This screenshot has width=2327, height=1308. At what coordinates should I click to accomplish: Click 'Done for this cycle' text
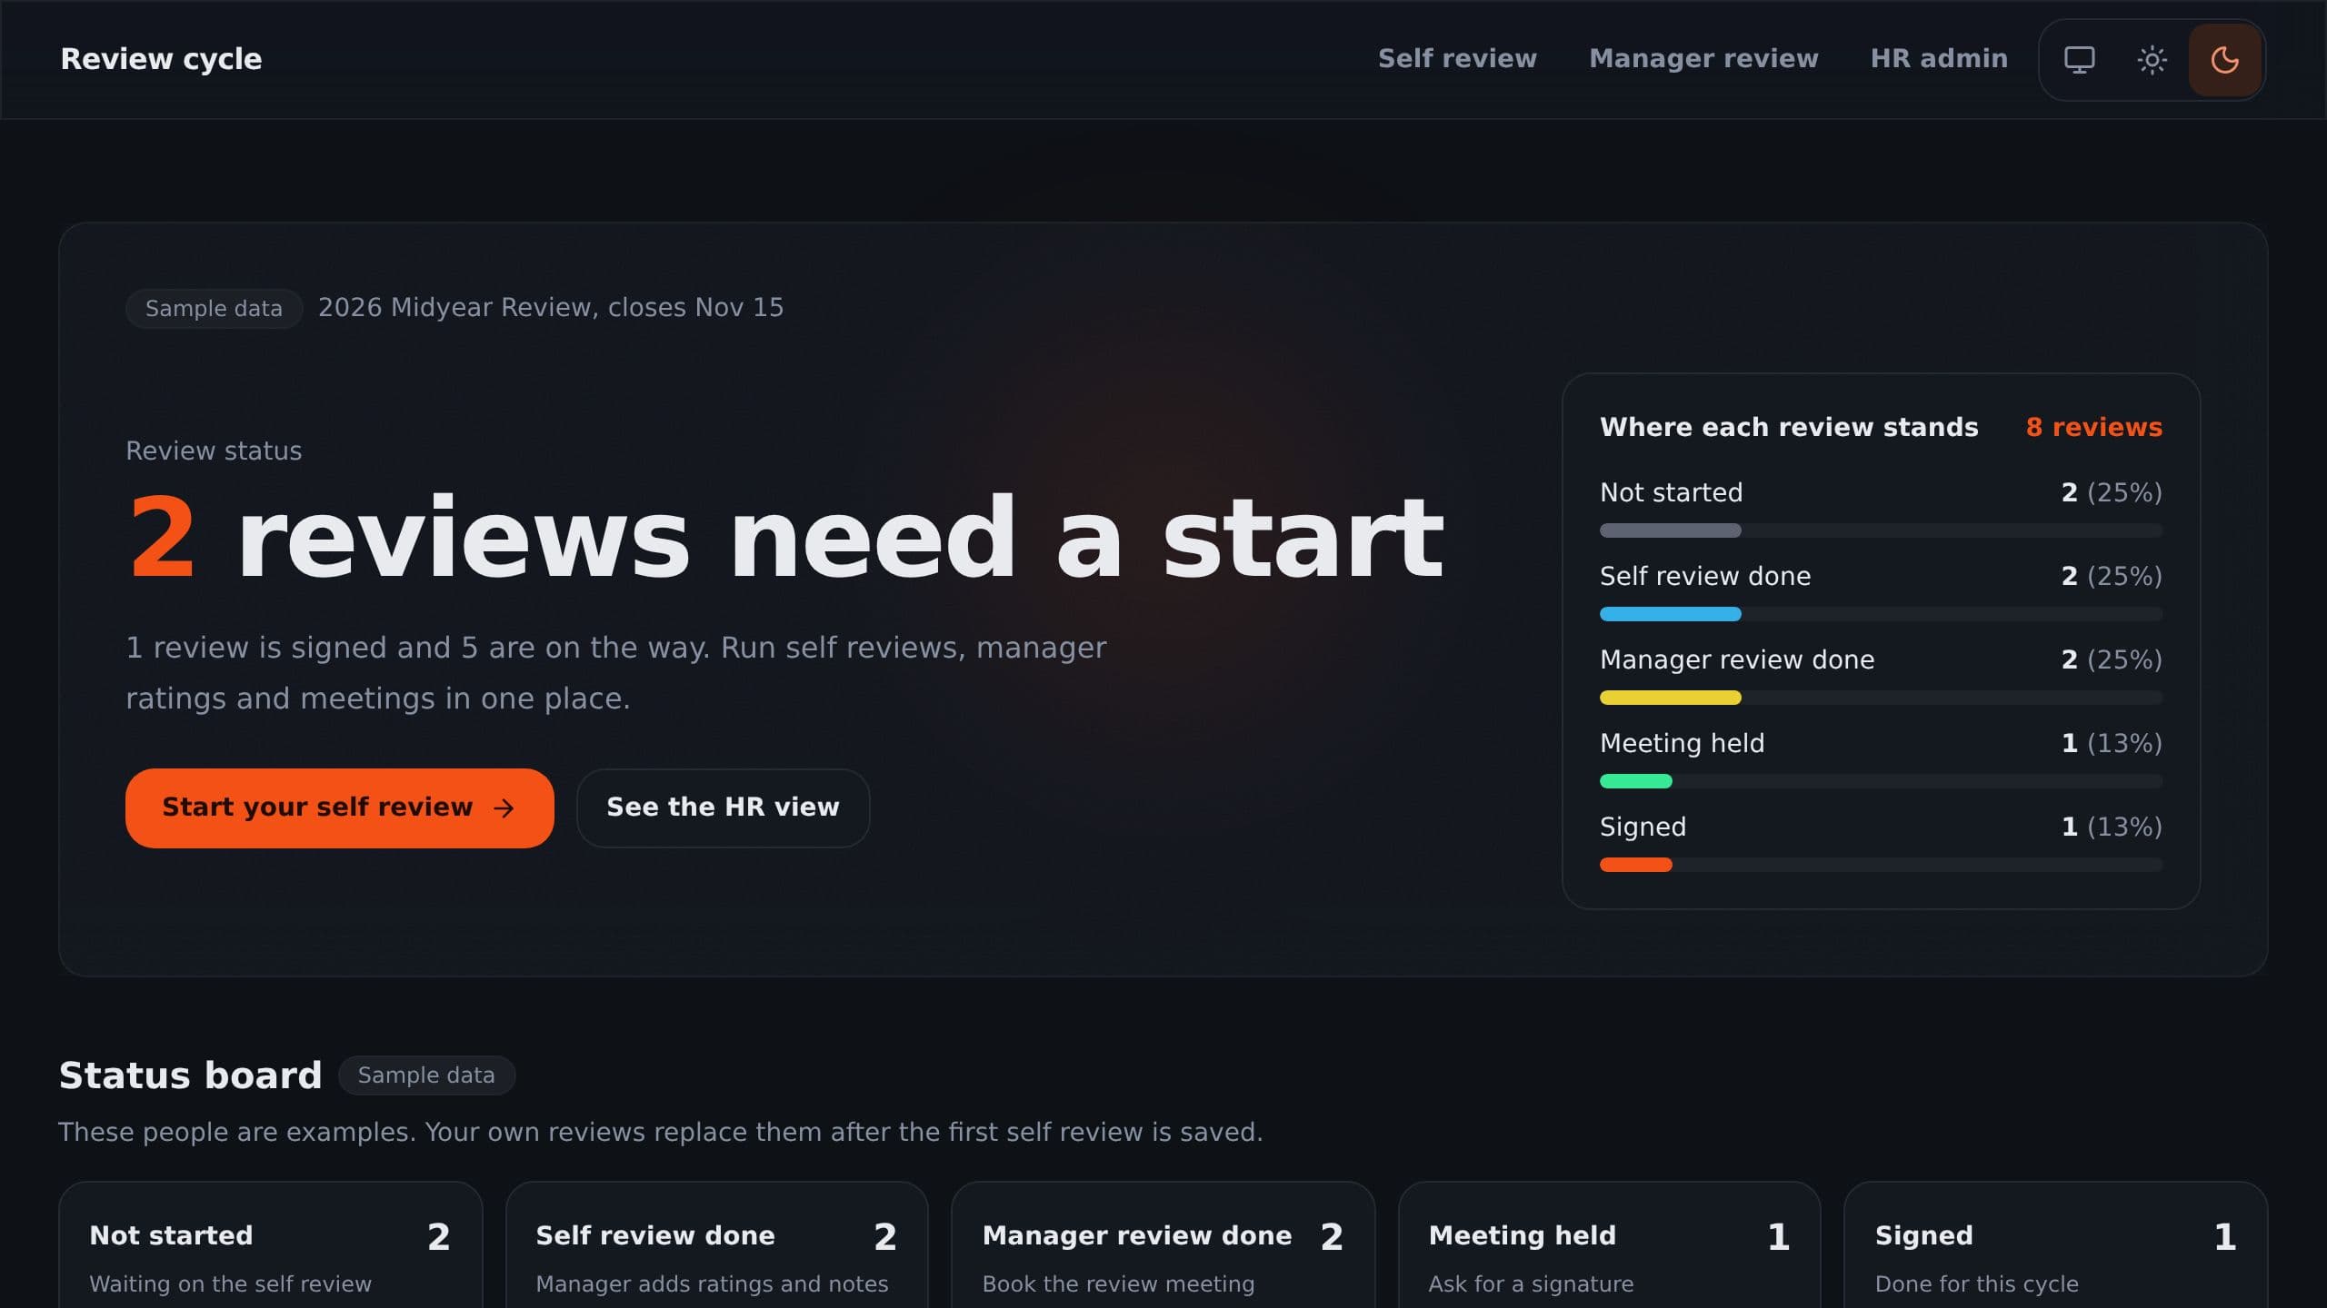pos(1976,1283)
